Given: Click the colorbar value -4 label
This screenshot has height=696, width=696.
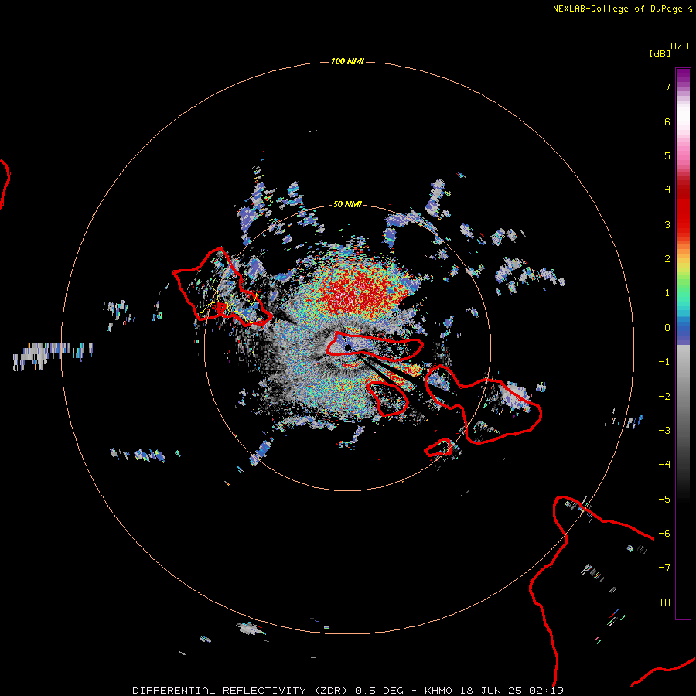Looking at the screenshot, I should coord(664,465).
